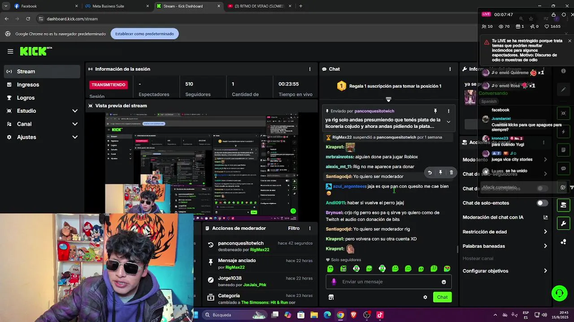Viewport: 574px width, 322px height.
Task: Open the emoji picker in message box
Action: pyautogui.click(x=444, y=282)
